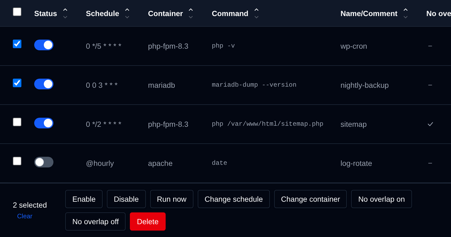Click the sitemap.php command cell
Image resolution: width=451 pixels, height=237 pixels.
tap(267, 124)
